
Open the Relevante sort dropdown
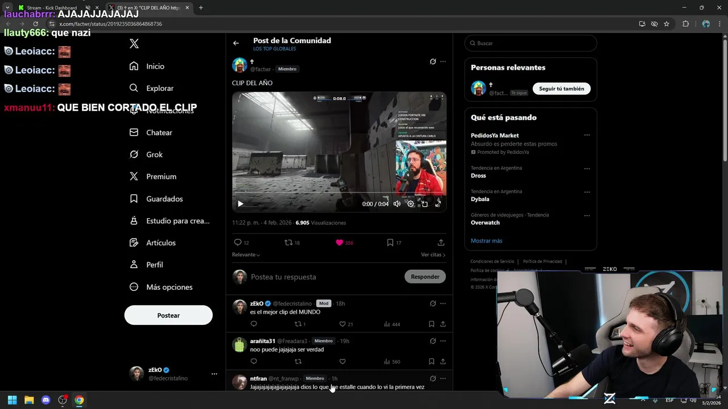[246, 255]
